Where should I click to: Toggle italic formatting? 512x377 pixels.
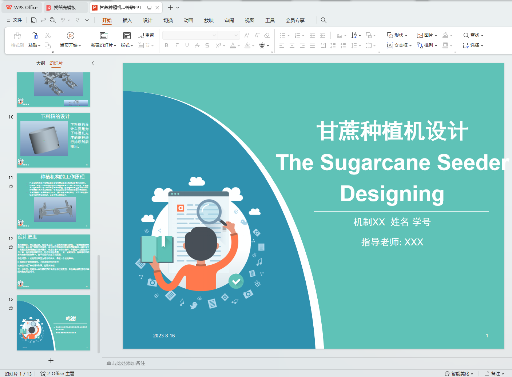coord(176,45)
